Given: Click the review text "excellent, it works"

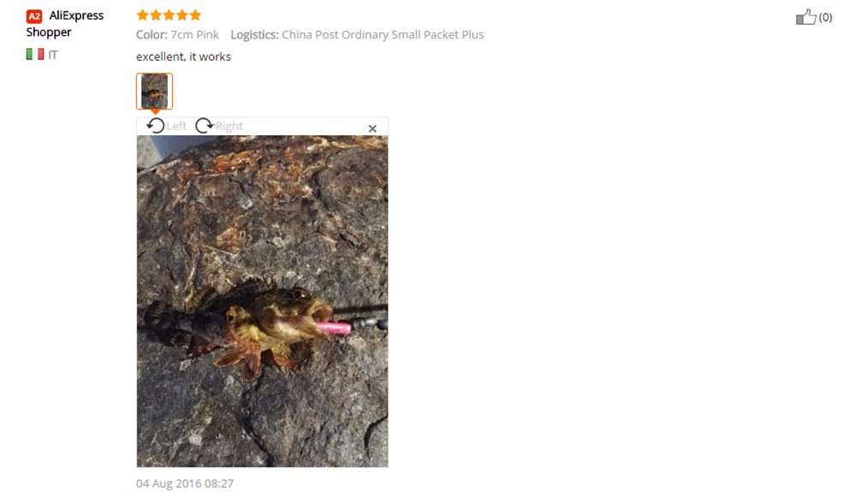Looking at the screenshot, I should (183, 56).
